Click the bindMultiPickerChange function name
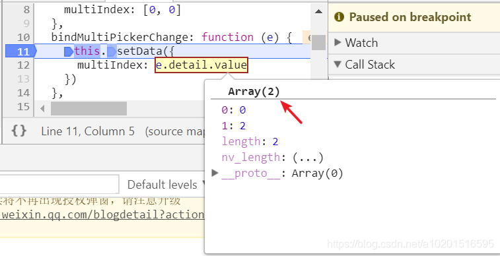The height and width of the screenshot is (256, 500). tap(120, 38)
